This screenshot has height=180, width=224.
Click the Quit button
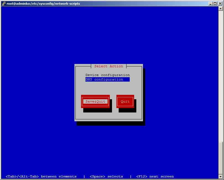tap(125, 101)
